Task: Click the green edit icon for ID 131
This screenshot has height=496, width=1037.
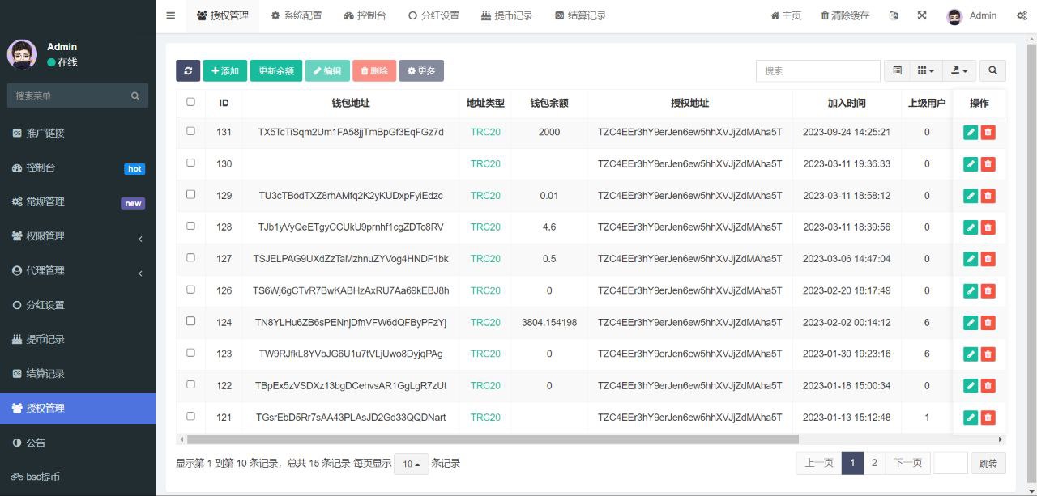Action: pos(971,133)
